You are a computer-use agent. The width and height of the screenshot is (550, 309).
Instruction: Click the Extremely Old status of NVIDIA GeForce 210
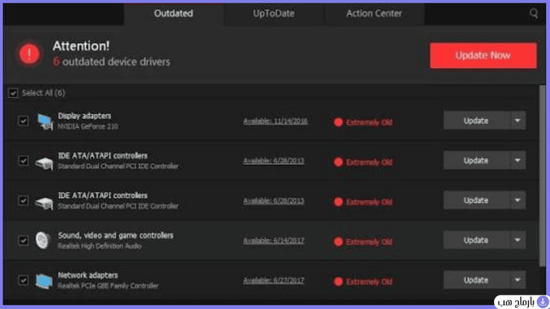[x=369, y=122]
